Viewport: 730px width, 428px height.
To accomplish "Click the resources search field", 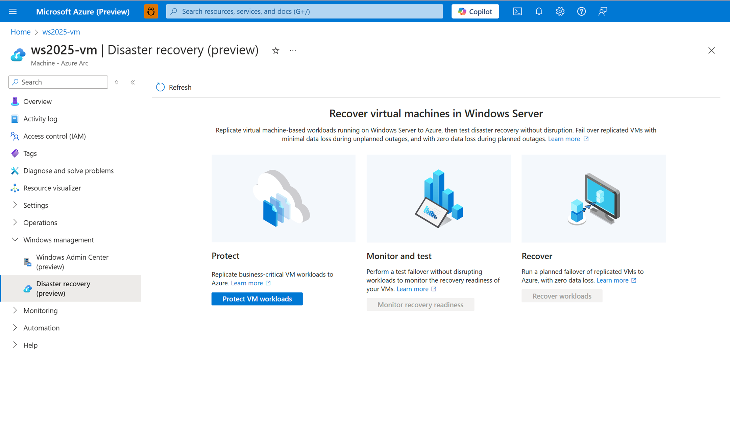I will pos(303,11).
